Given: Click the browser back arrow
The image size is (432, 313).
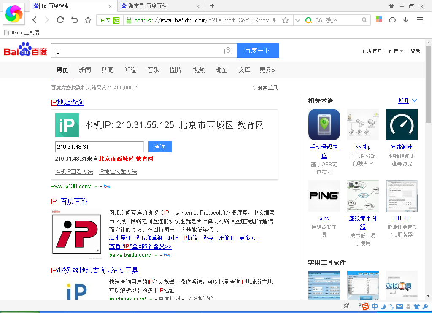Looking at the screenshot, I should 35,20.
